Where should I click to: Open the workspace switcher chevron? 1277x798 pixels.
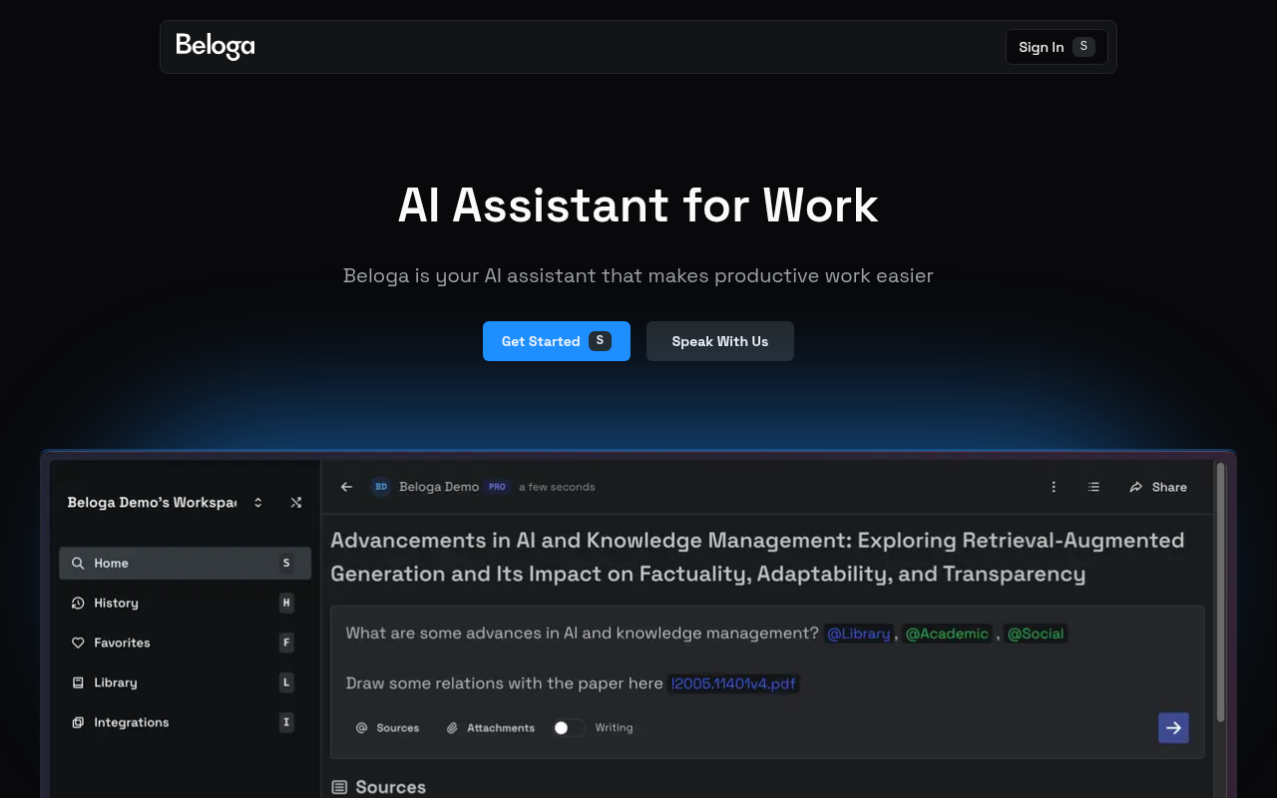click(257, 503)
